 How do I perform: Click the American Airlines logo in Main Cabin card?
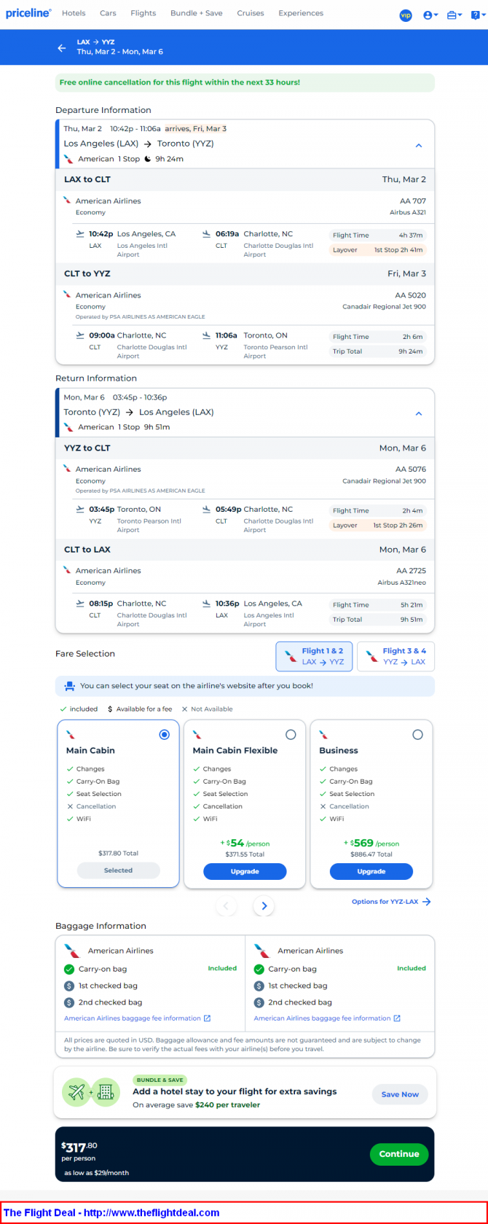pyautogui.click(x=71, y=735)
